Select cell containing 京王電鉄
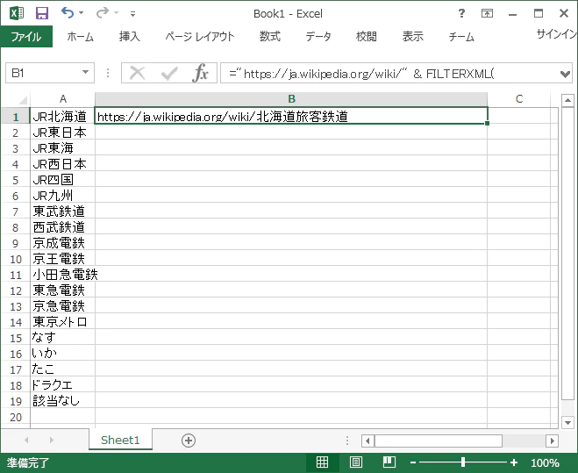 (62, 259)
